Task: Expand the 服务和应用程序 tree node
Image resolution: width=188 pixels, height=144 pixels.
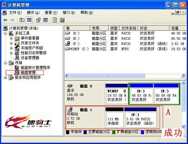Action: 5,78
